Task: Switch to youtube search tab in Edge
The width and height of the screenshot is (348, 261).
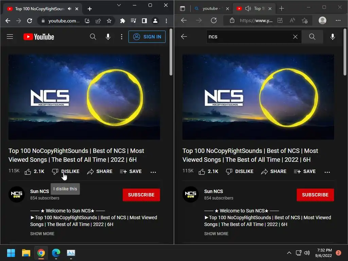Action: (212, 8)
